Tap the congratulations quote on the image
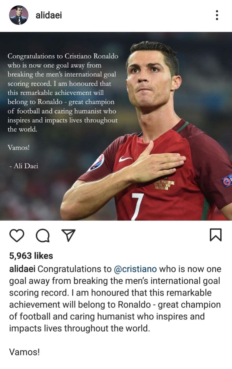The width and height of the screenshot is (232, 369). coord(63,93)
